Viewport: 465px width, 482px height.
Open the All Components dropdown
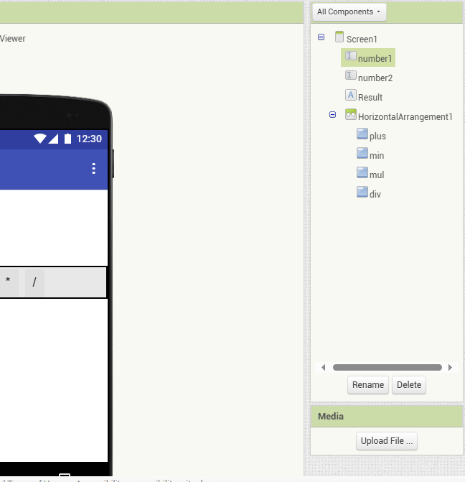(x=349, y=12)
